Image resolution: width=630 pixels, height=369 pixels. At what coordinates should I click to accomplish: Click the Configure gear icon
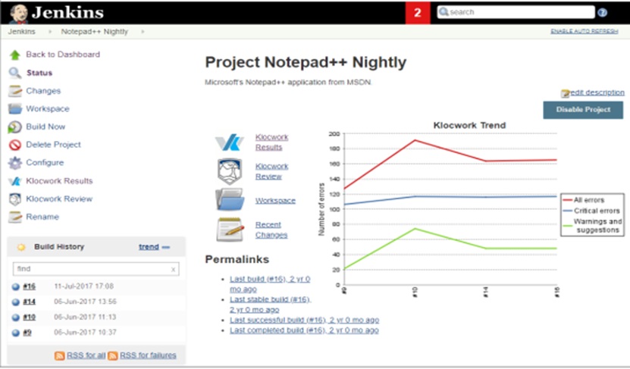point(15,163)
